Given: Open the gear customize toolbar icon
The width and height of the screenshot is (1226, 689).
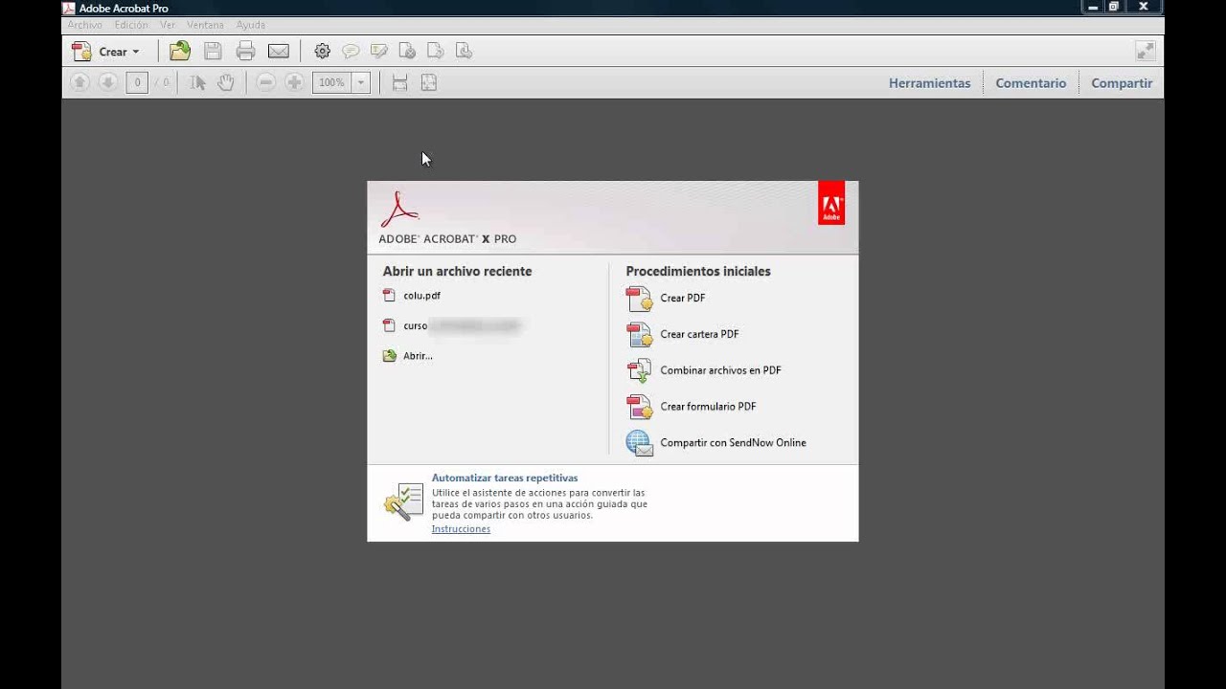Looking at the screenshot, I should (x=322, y=52).
